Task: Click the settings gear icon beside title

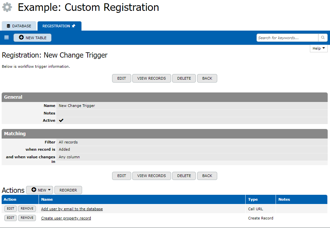Action: (x=7, y=7)
